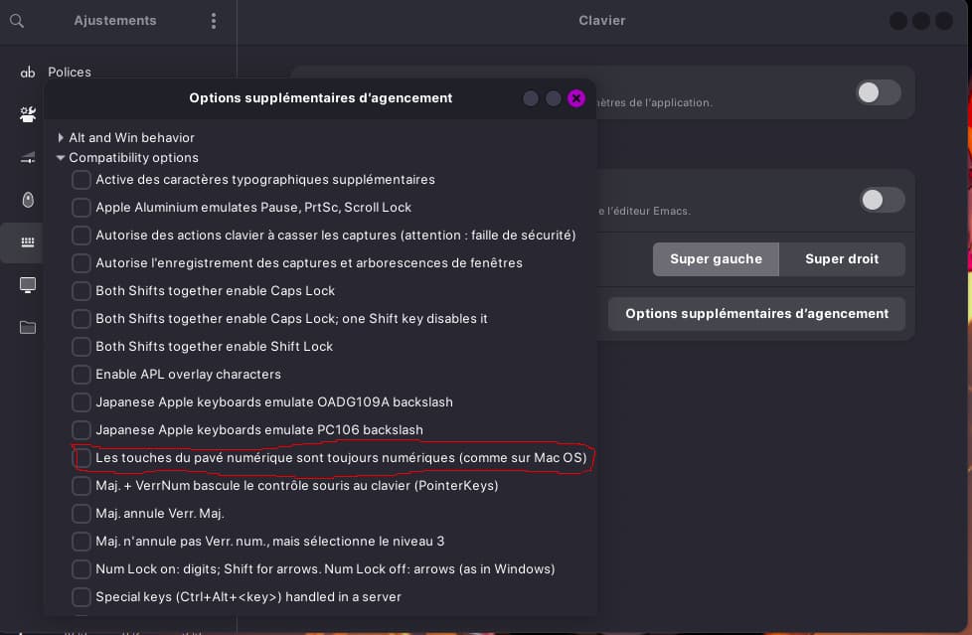Click the search icon in Ajustements header
The width and height of the screenshot is (972, 635).
[x=16, y=21]
